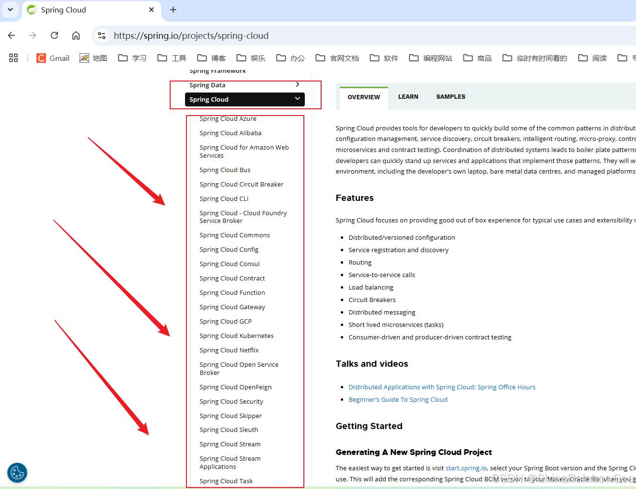Viewport: 636px width, 489px height.
Task: Open Cloud Foundry Service Broker project
Action: (243, 217)
